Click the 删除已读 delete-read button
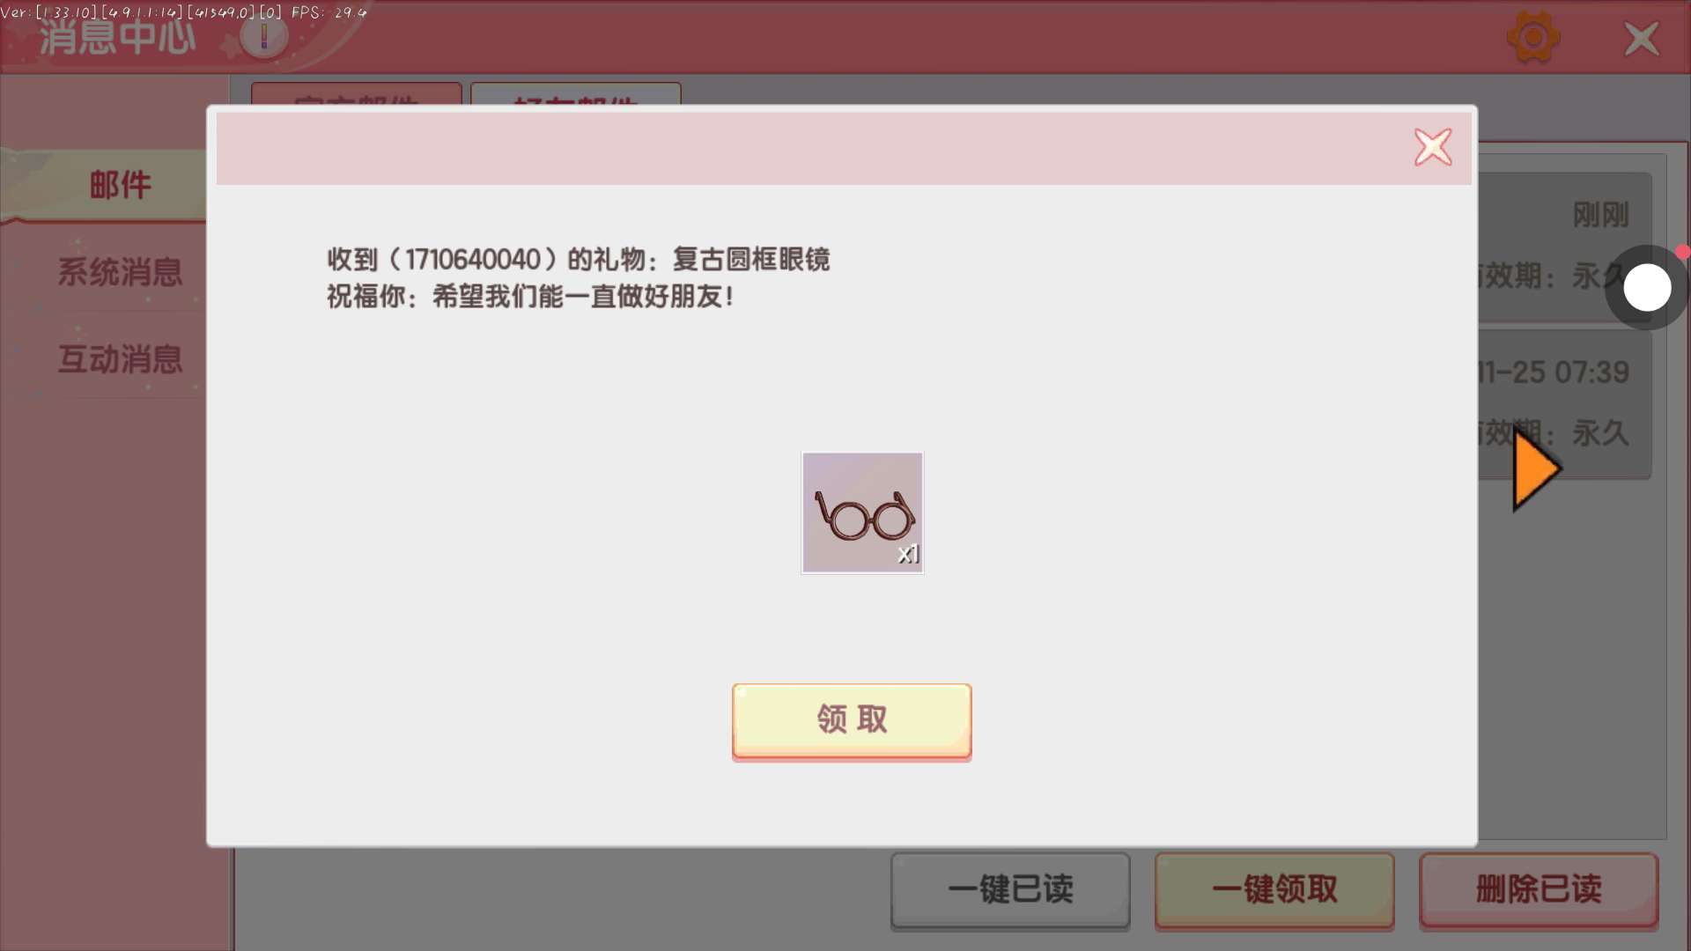 coord(1538,889)
